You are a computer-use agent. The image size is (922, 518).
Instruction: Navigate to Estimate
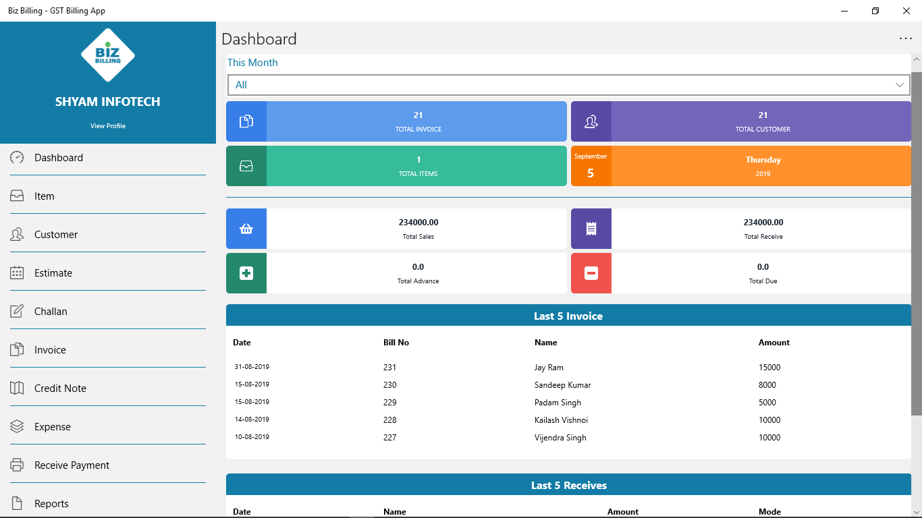pos(108,272)
